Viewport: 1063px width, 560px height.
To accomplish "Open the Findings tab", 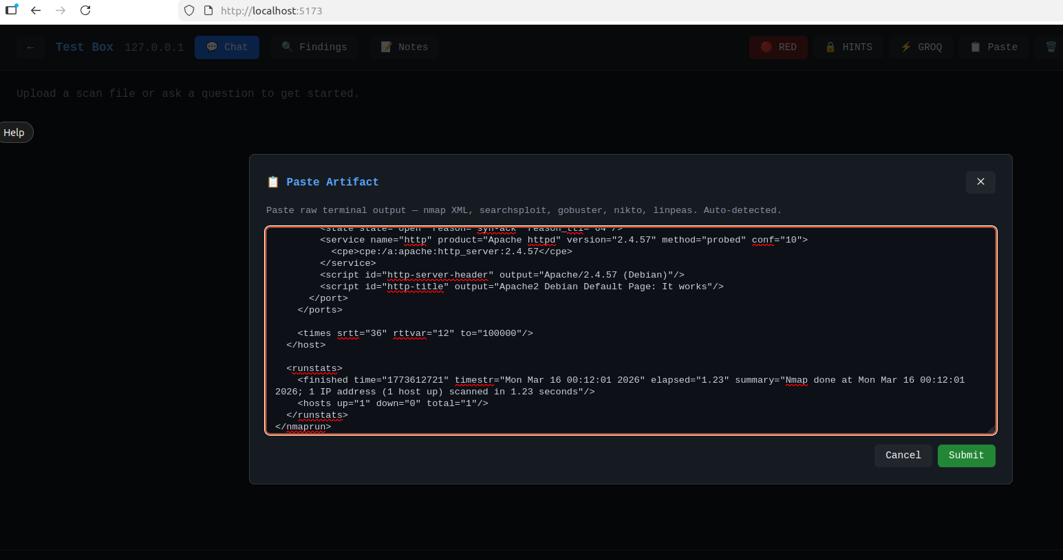I will pos(314,47).
